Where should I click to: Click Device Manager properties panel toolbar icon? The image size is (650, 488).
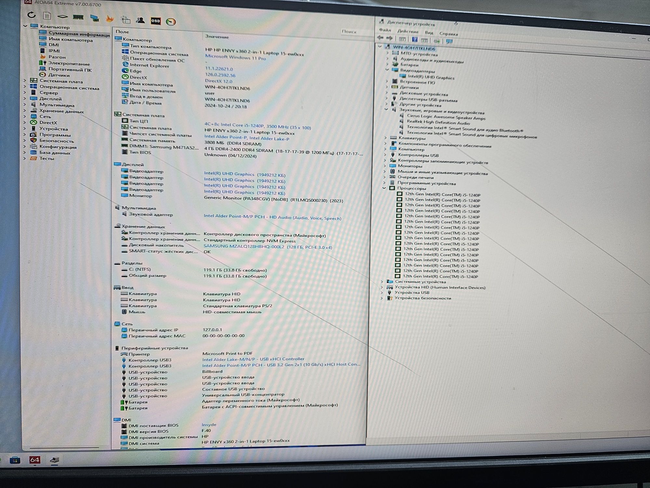click(424, 40)
